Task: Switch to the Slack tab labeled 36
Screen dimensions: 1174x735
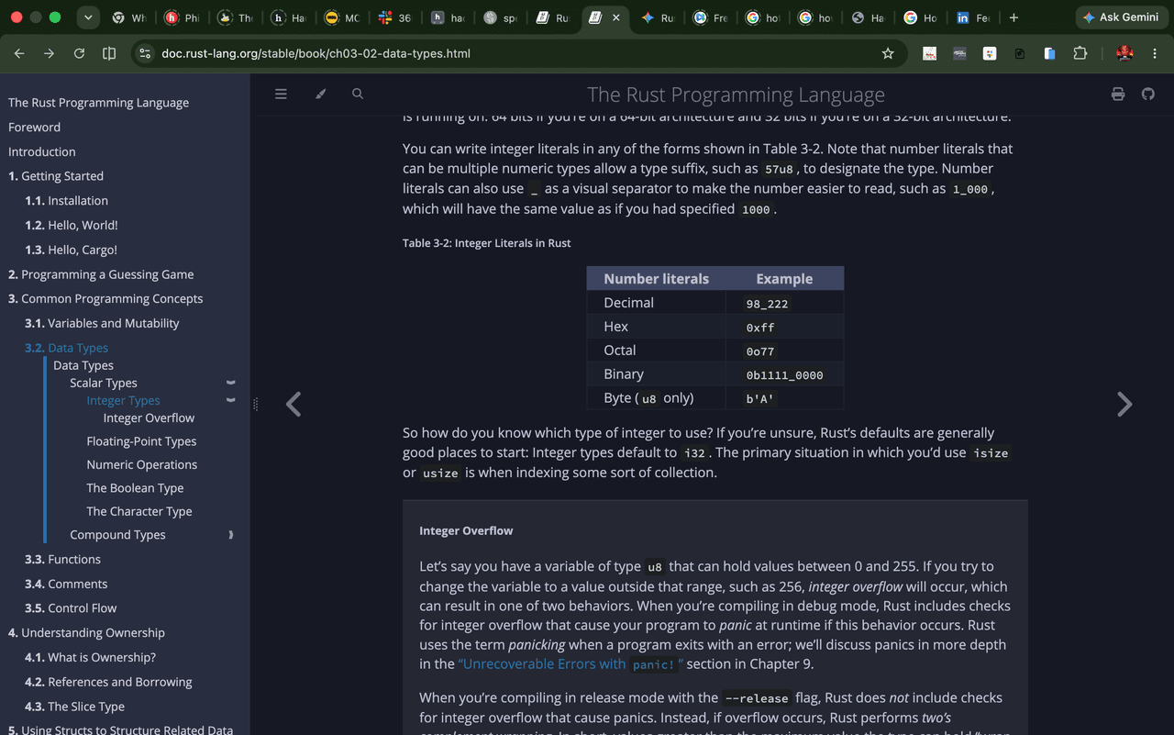Action: pyautogui.click(x=394, y=17)
